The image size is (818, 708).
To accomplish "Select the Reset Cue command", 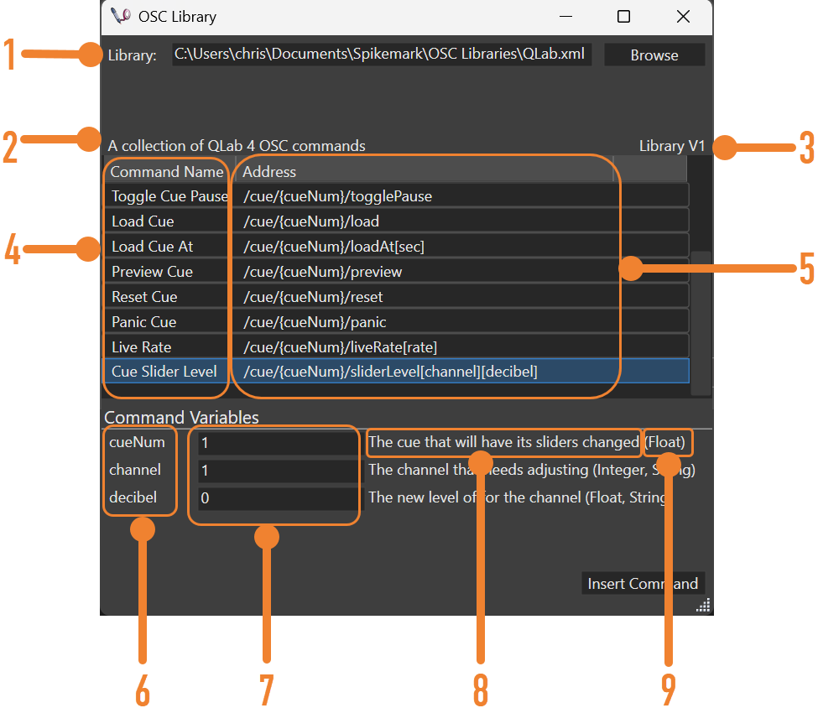I will point(166,296).
